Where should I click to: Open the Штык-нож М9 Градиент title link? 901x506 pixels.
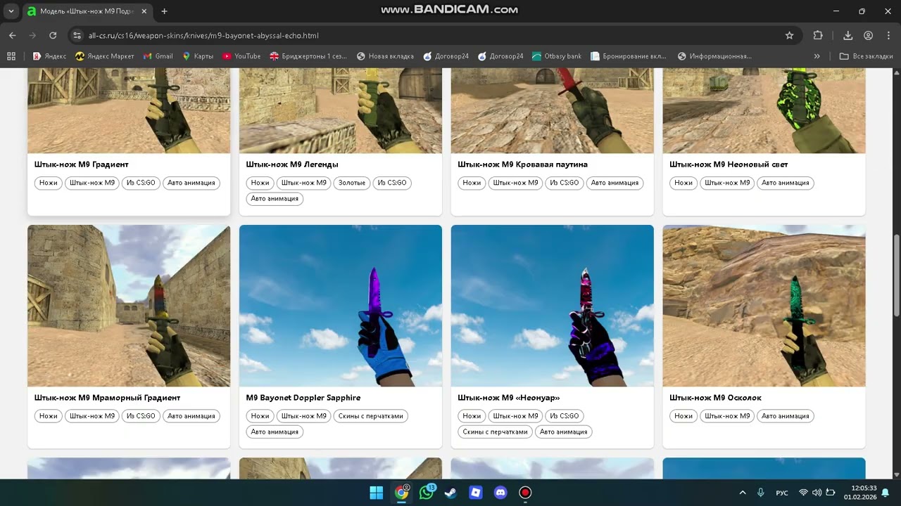(x=82, y=164)
